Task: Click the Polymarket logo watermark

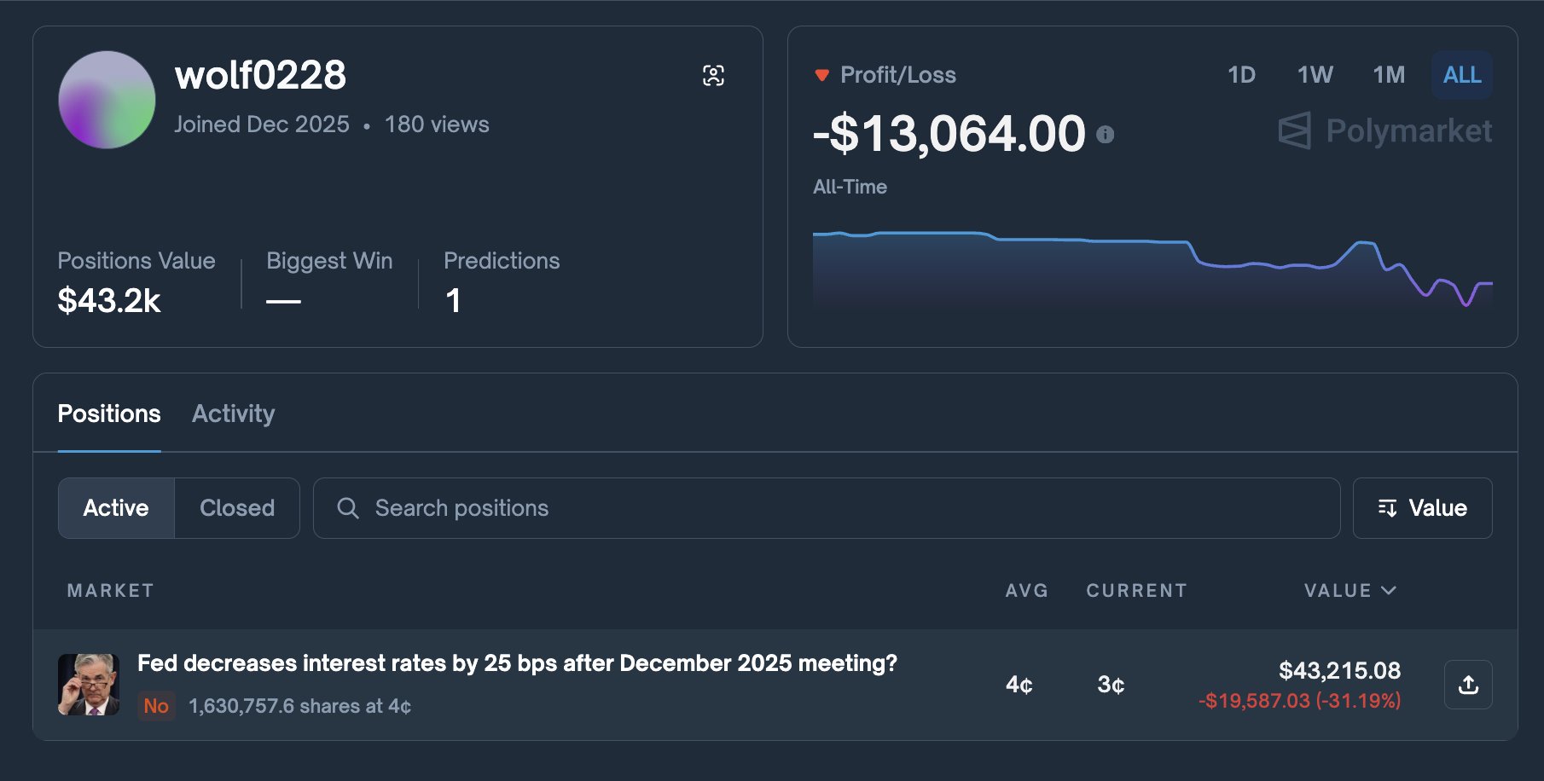Action: [x=1384, y=131]
